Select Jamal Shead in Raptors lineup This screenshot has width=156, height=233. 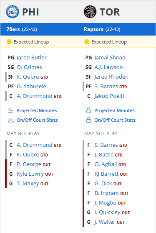tap(110, 57)
